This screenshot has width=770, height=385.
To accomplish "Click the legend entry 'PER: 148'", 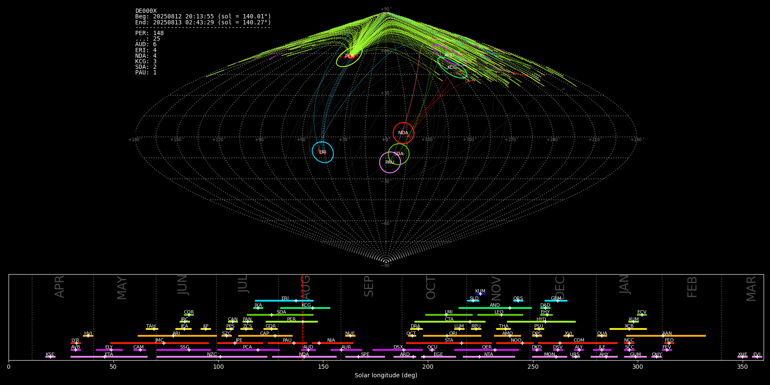I will 149,33.
